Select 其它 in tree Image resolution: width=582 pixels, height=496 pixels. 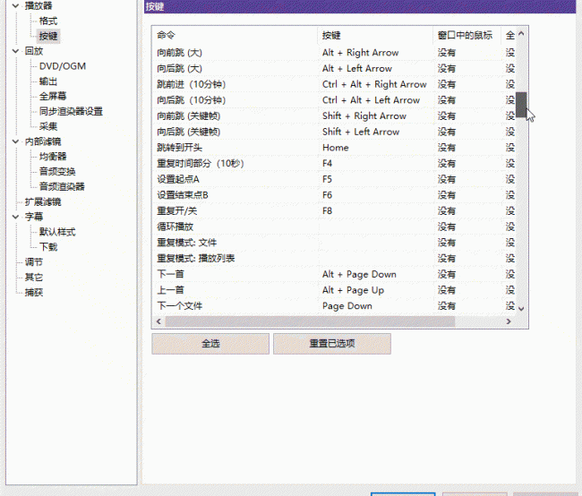(34, 278)
